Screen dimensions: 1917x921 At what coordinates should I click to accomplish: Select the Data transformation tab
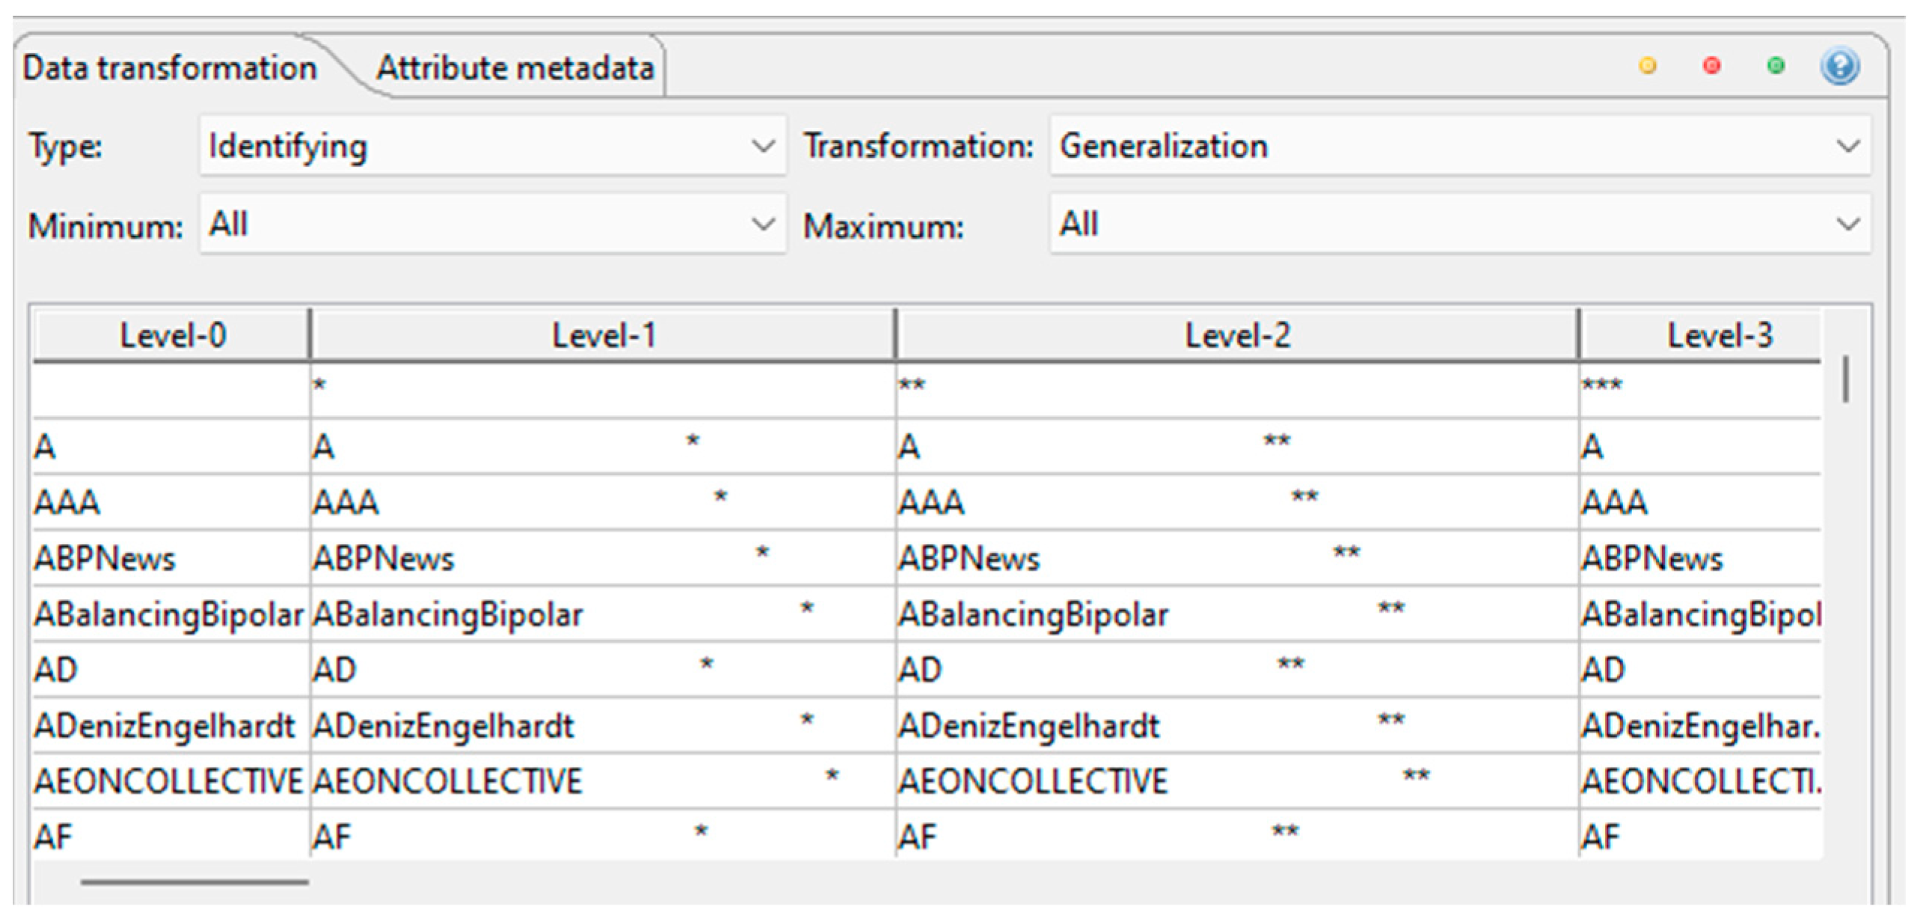pyautogui.click(x=170, y=68)
